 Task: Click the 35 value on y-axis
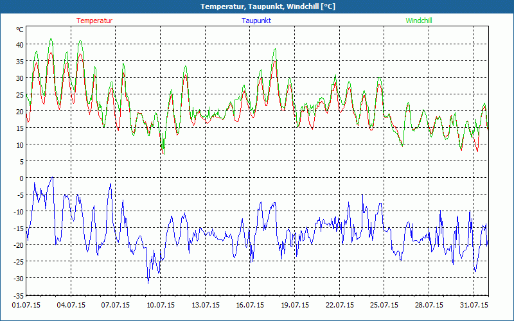click(20, 61)
